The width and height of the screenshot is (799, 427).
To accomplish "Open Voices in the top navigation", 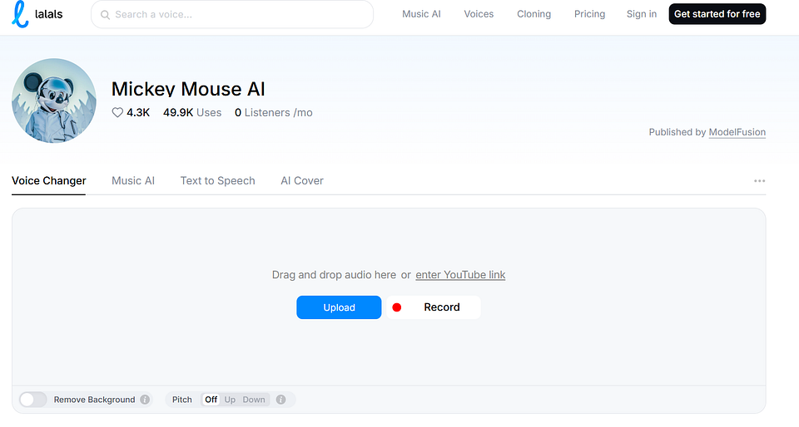I will [x=479, y=14].
